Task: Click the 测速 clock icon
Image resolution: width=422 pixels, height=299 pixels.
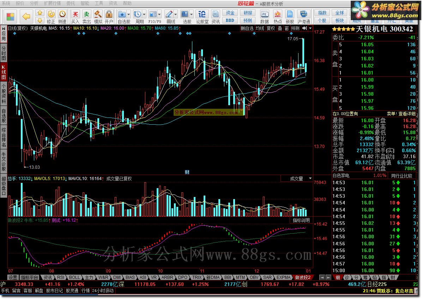Action: tap(62, 14)
